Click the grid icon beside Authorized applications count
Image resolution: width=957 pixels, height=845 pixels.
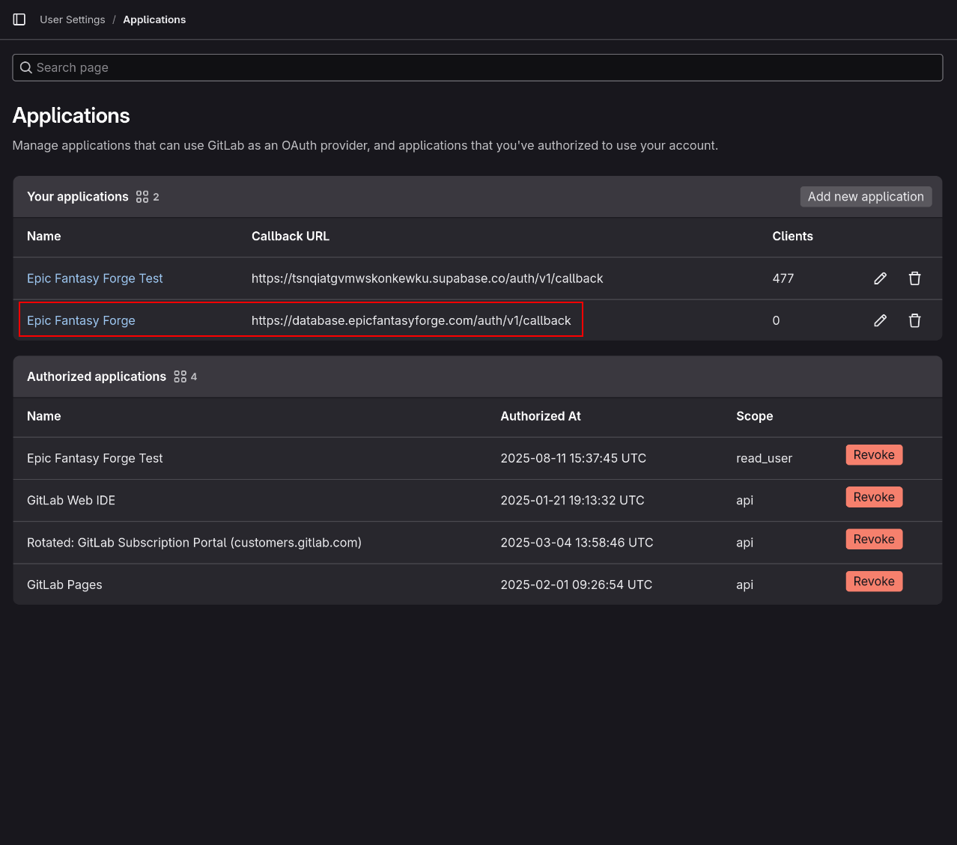coord(179,376)
